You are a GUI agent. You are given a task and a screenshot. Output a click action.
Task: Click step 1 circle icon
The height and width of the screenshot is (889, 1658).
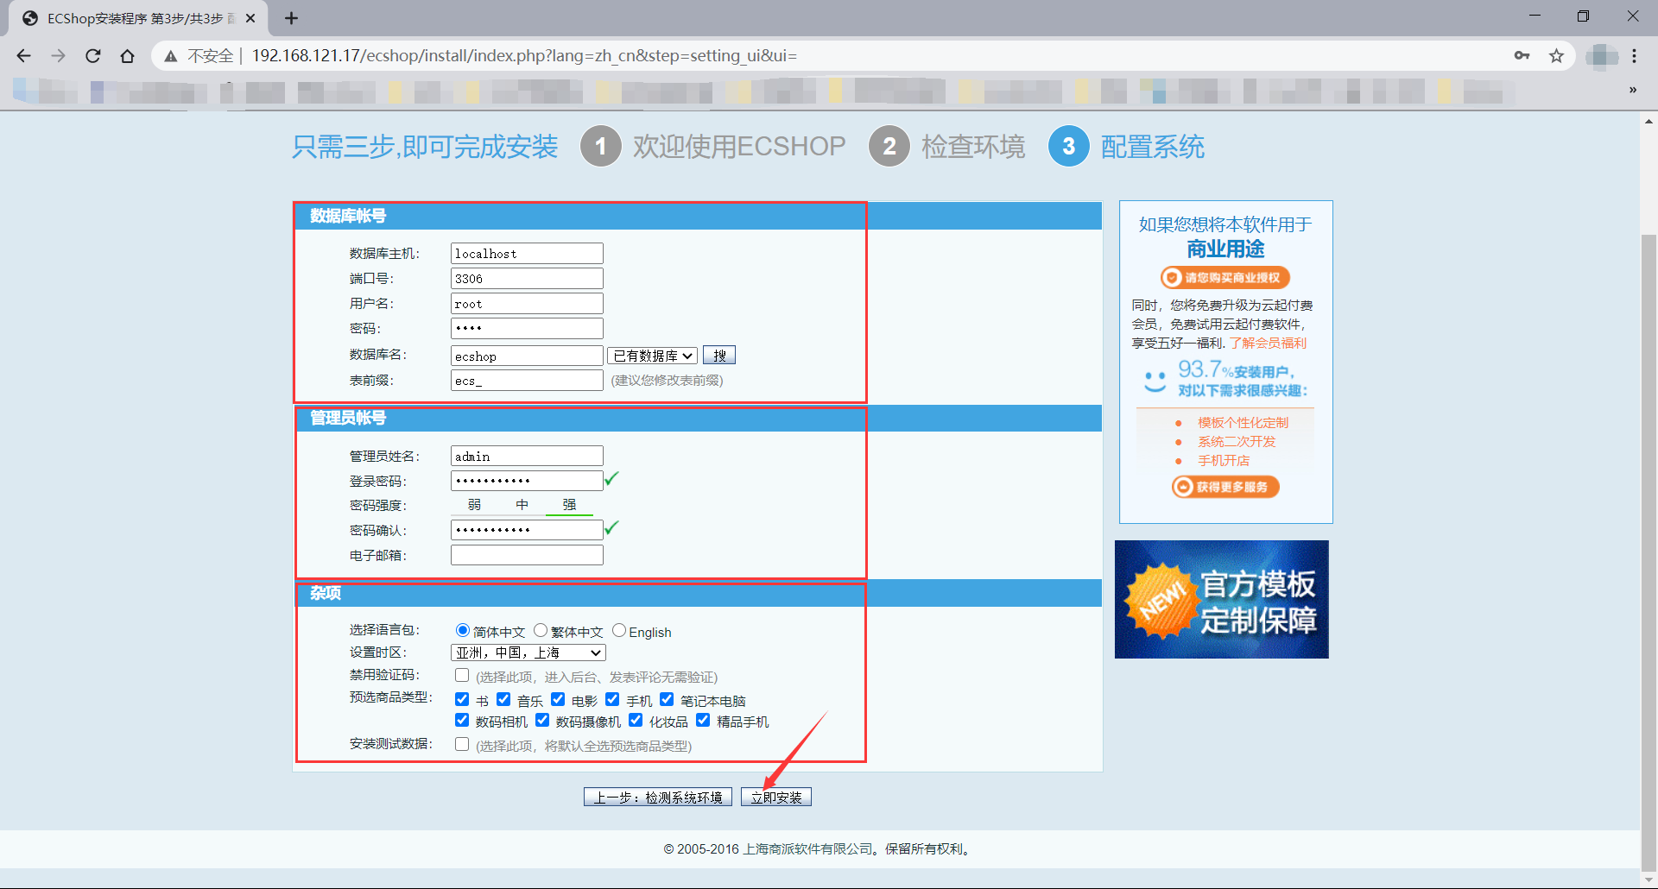tap(601, 146)
